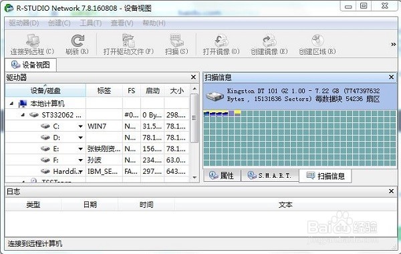The width and height of the screenshot is (401, 254).
Task: Open the dropdown arrow for drive D:
Action: click(x=81, y=138)
